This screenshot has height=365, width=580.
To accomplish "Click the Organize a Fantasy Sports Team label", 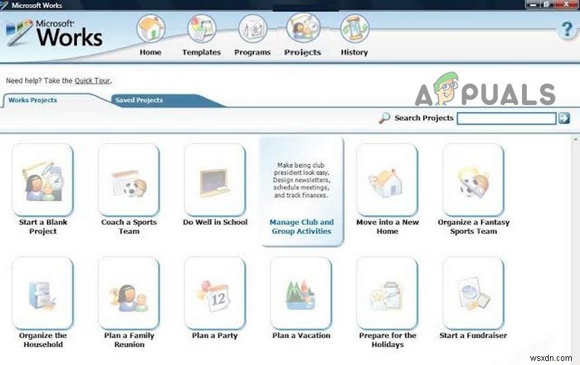I will click(474, 227).
